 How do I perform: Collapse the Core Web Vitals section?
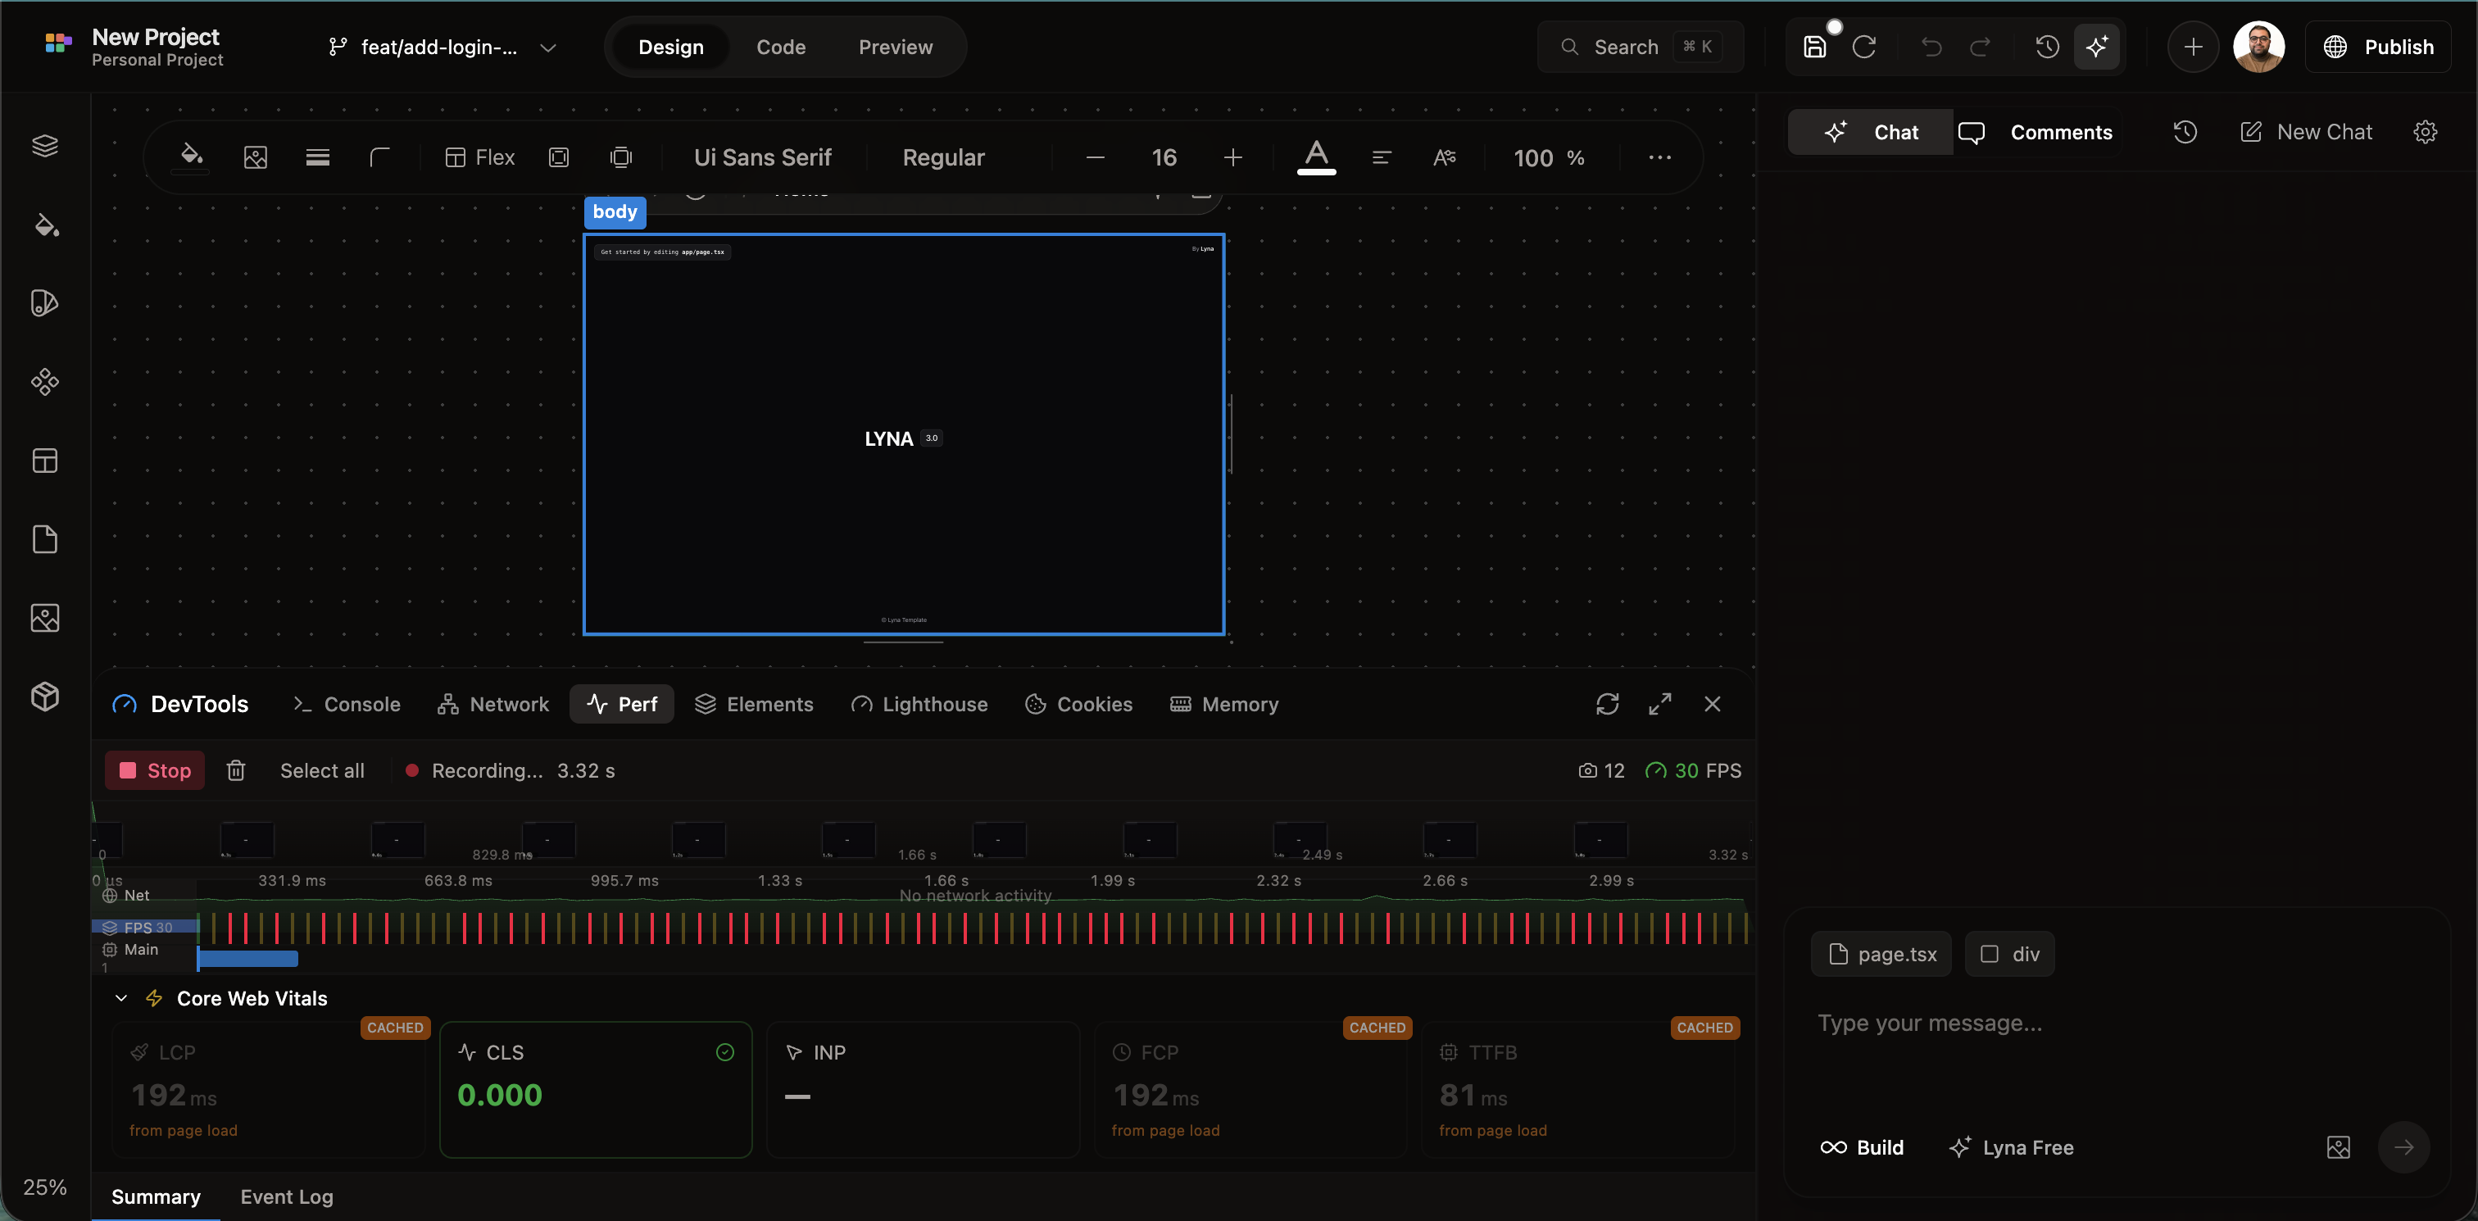coord(121,999)
